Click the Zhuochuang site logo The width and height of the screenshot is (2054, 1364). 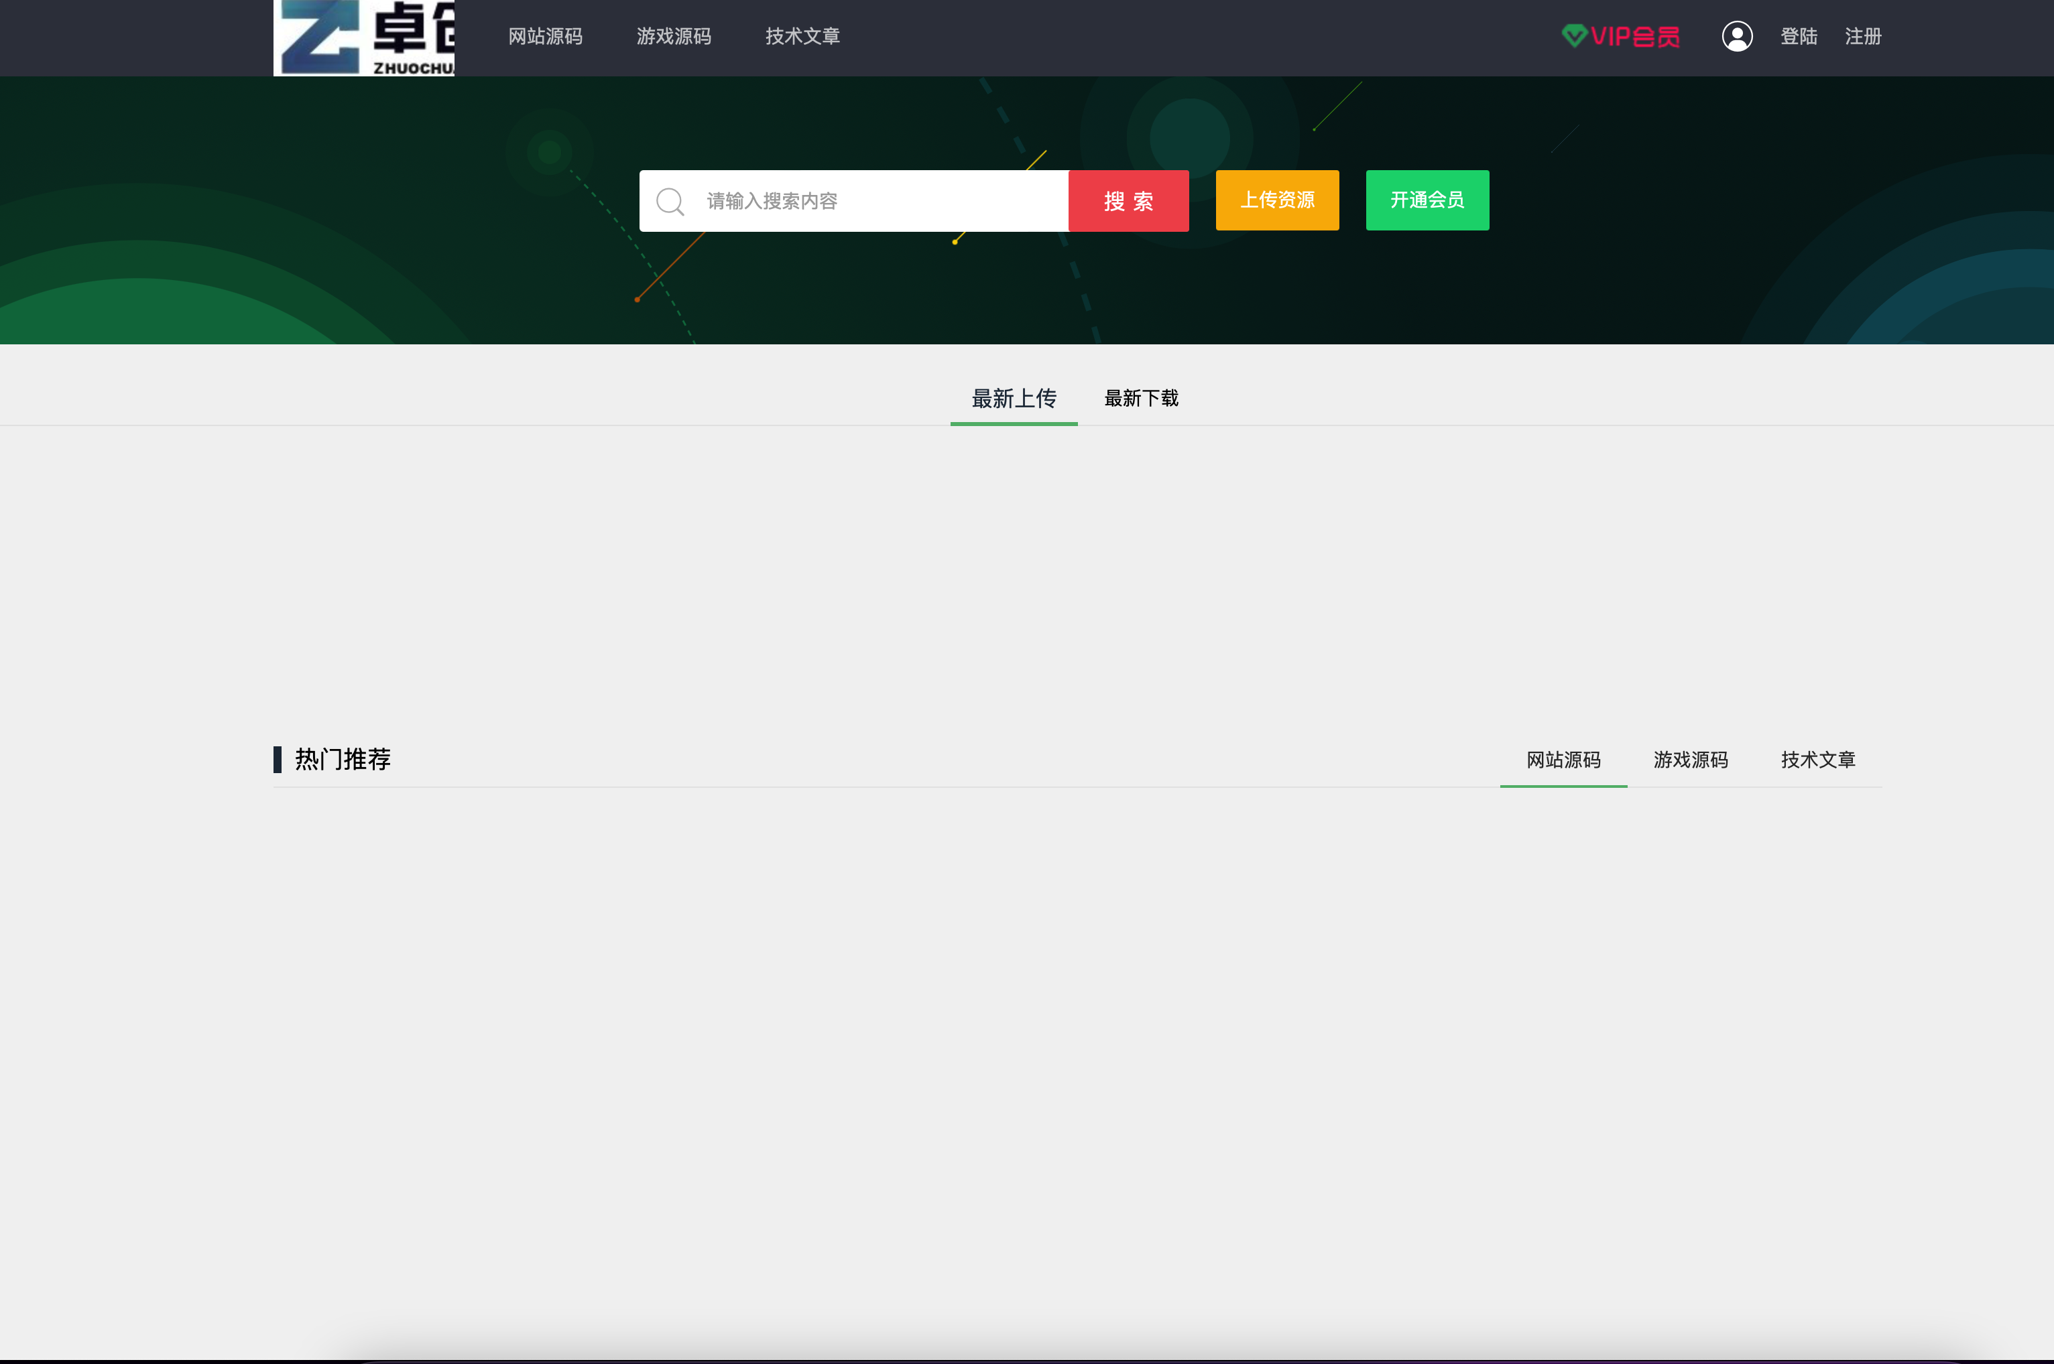click(364, 38)
